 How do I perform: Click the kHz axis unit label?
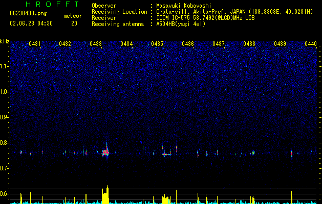pos(5,41)
